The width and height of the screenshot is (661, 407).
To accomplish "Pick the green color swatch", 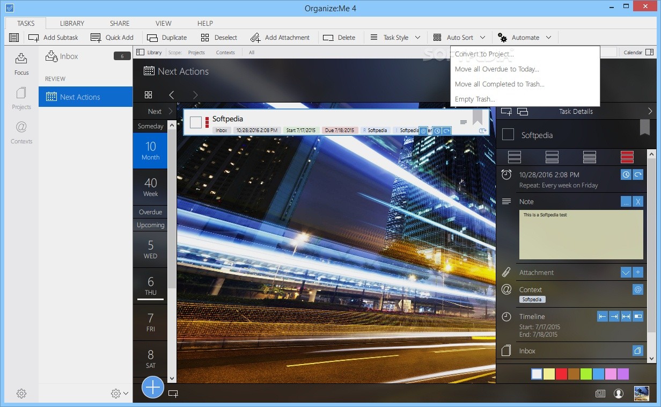I will point(586,374).
